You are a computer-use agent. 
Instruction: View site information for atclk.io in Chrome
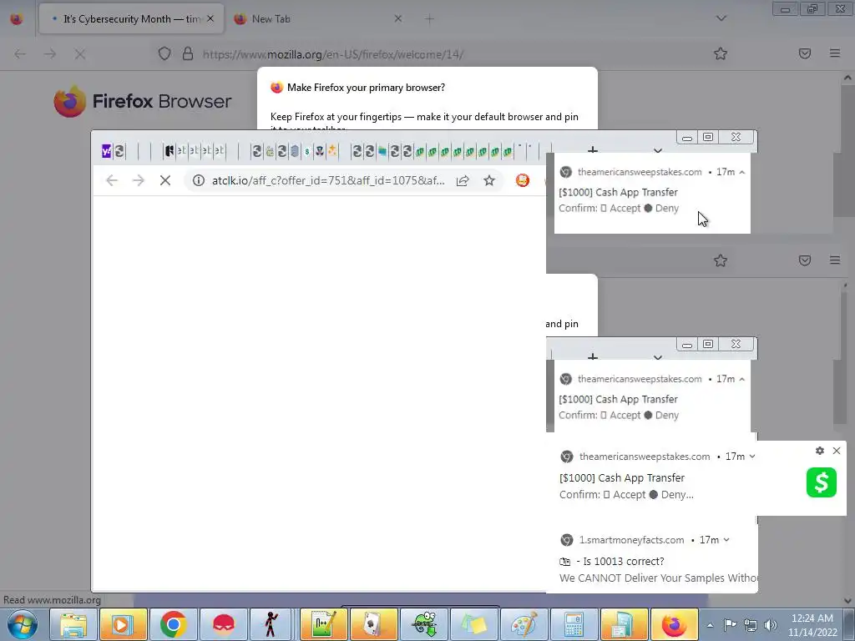pos(199,180)
